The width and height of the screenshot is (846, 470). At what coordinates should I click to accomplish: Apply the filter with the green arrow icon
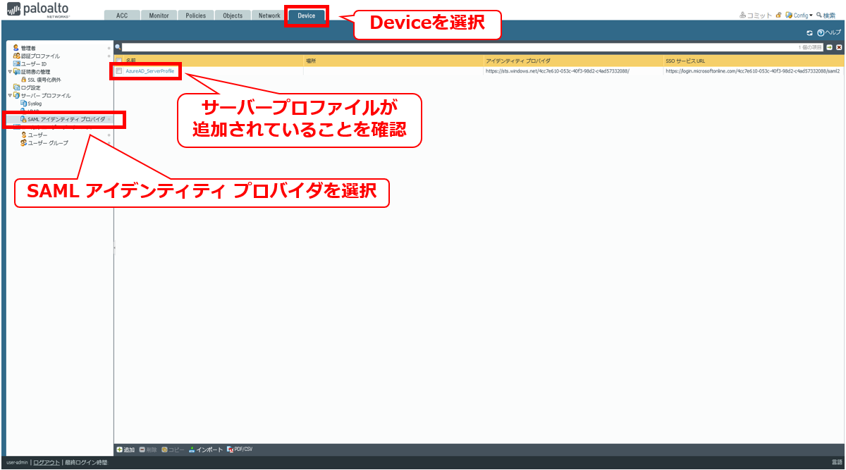click(830, 47)
